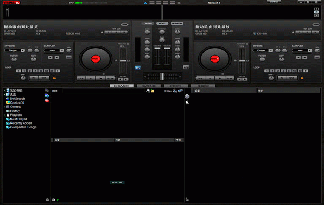Click the left deck loop IN button

(34, 78)
